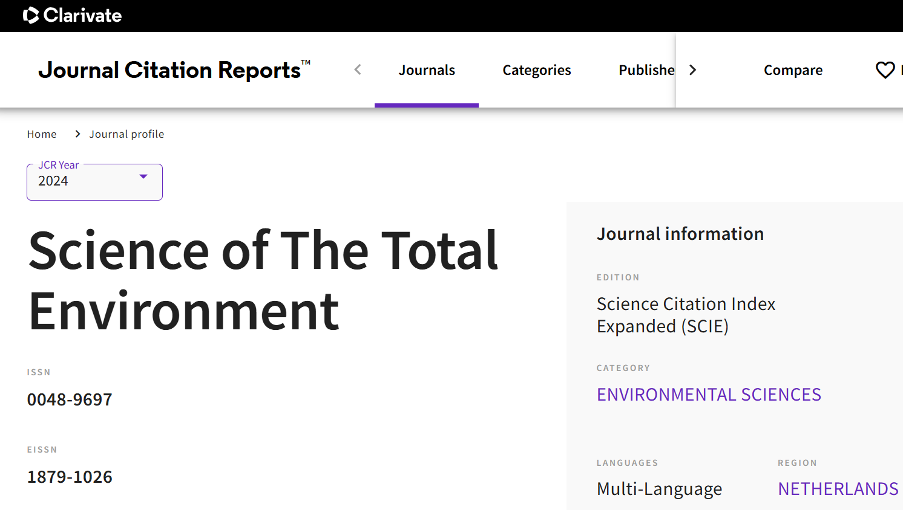This screenshot has width=903, height=510.
Task: Switch to the Publishers tab
Action: [x=646, y=70]
